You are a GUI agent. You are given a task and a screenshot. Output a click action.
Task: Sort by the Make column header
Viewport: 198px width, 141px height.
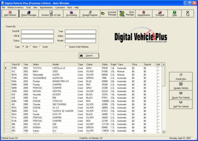42,65
